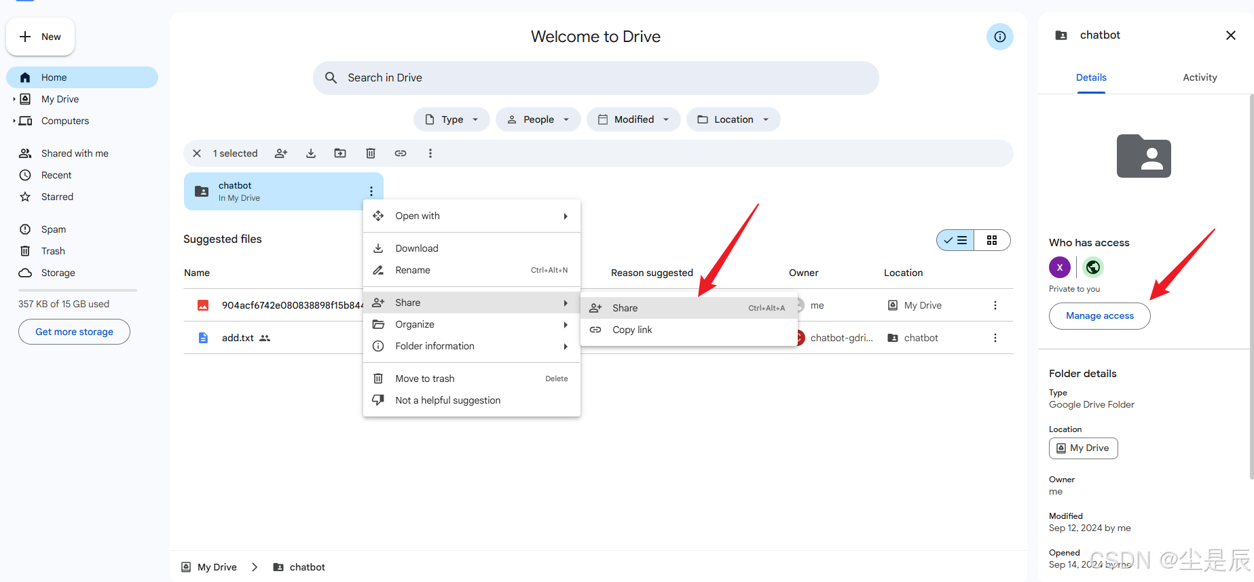Viewport: 1254px width, 582px height.
Task: Click the storage usage progress bar
Action: 77,290
